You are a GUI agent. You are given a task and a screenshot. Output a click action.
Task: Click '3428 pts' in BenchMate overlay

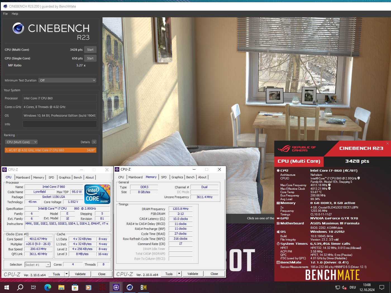(357, 161)
